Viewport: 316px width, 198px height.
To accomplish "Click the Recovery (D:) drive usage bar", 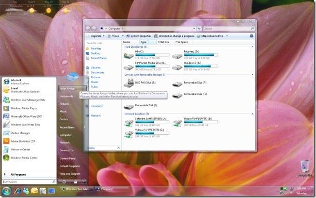I will tap(201, 55).
